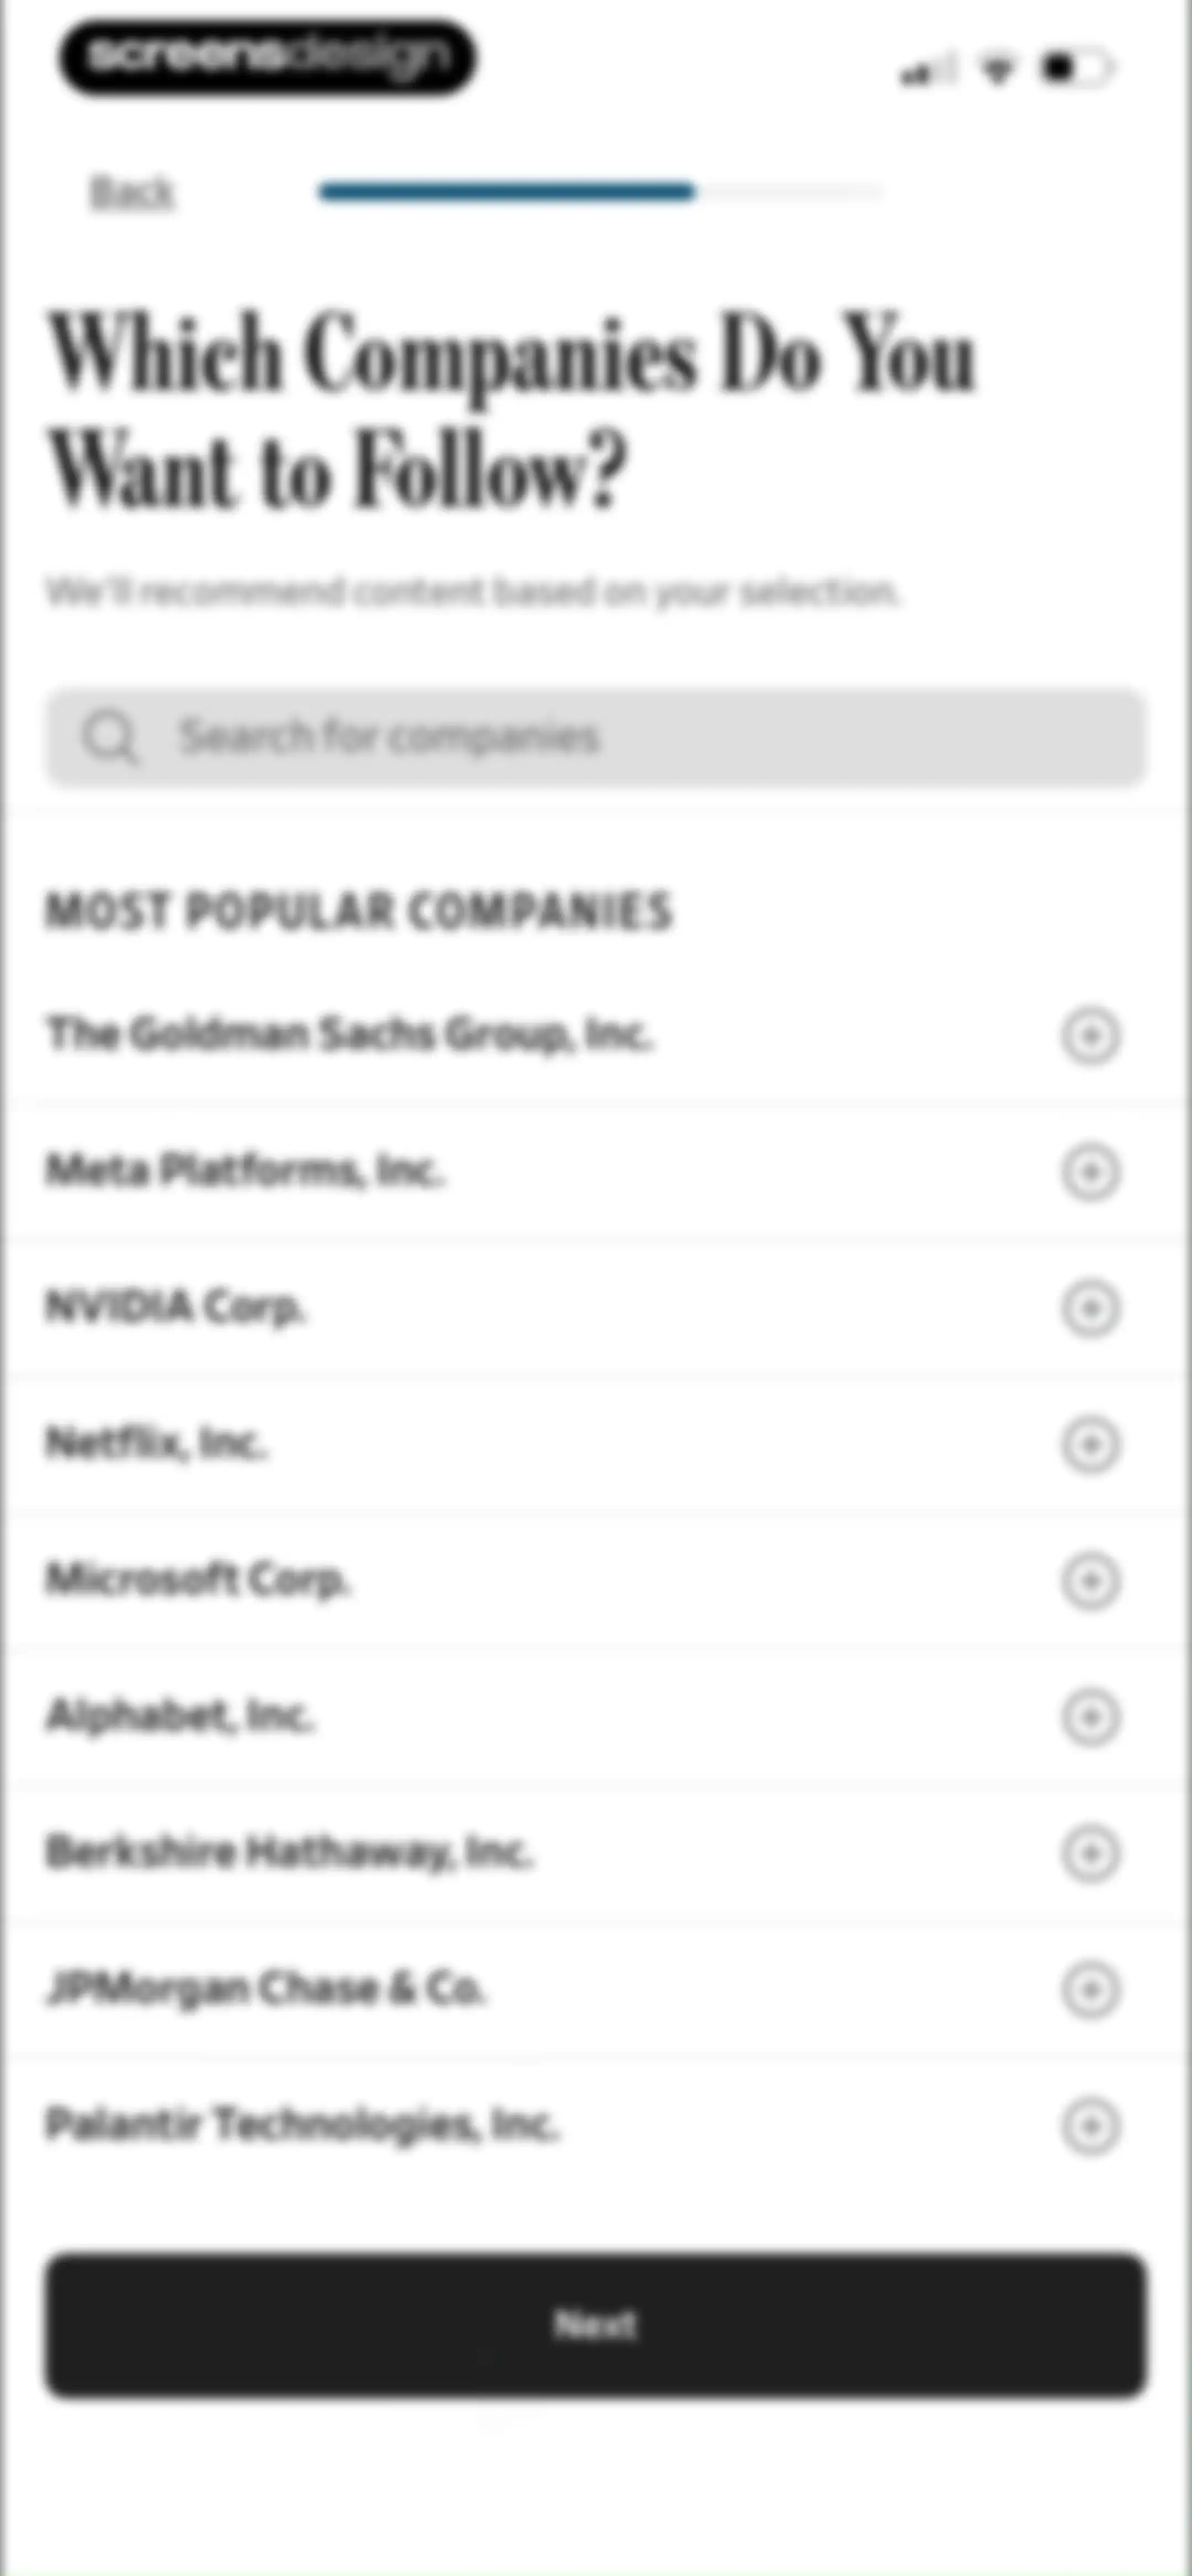
Task: Go Back to previous step
Action: [132, 192]
